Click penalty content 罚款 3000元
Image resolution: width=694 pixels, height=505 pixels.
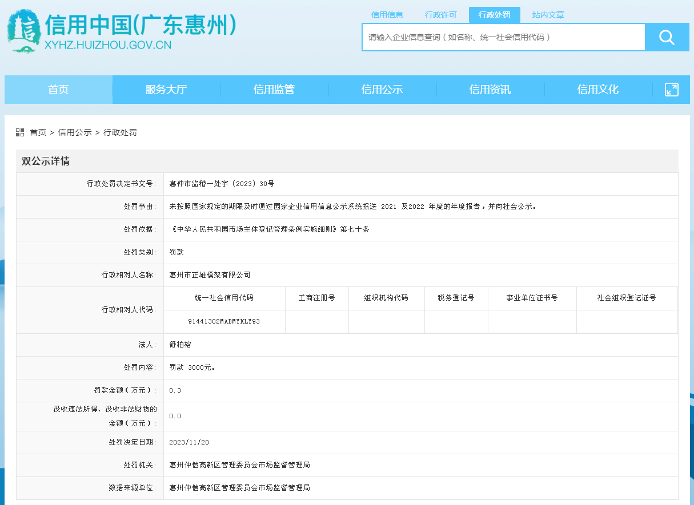click(x=192, y=367)
